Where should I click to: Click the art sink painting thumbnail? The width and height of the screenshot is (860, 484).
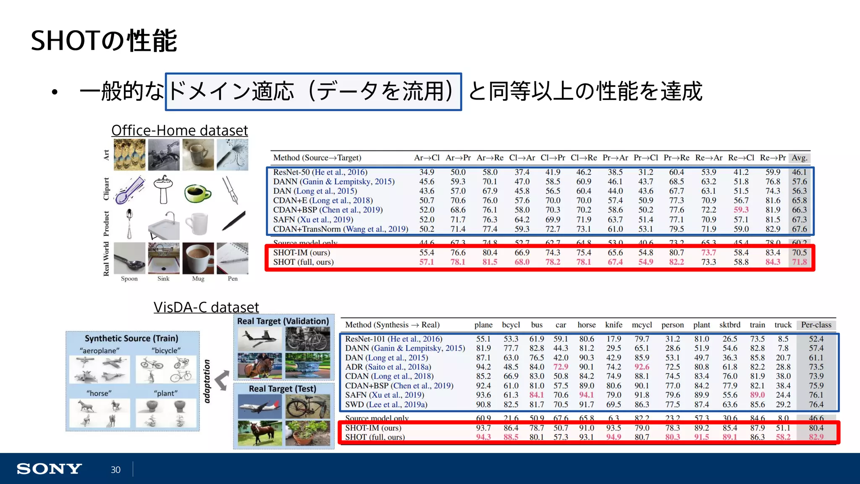tap(164, 155)
